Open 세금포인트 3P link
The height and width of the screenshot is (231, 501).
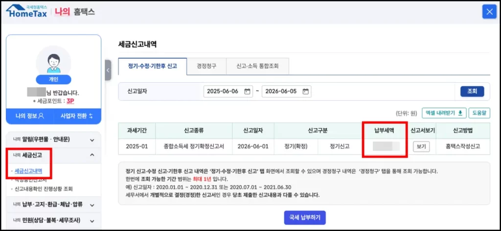(70, 101)
